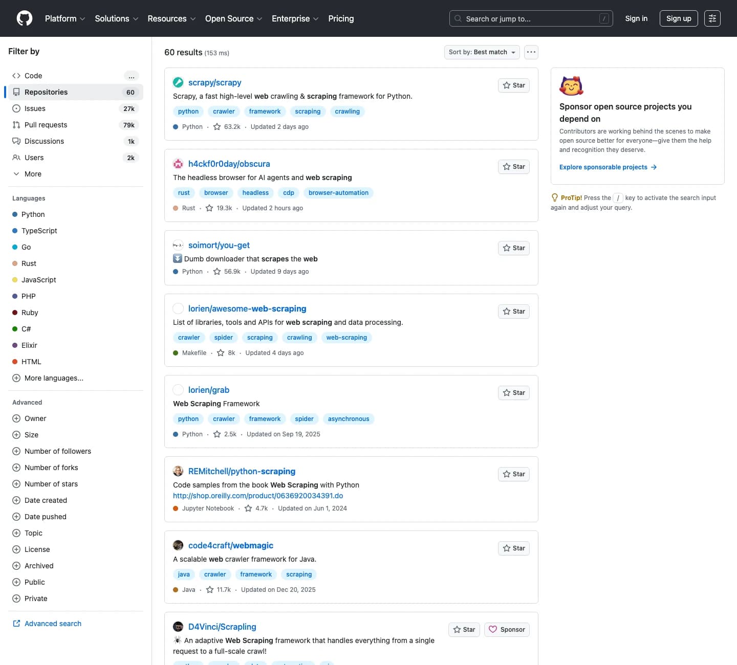
Task: Open the Enterprise dropdown menu
Action: coord(295,18)
